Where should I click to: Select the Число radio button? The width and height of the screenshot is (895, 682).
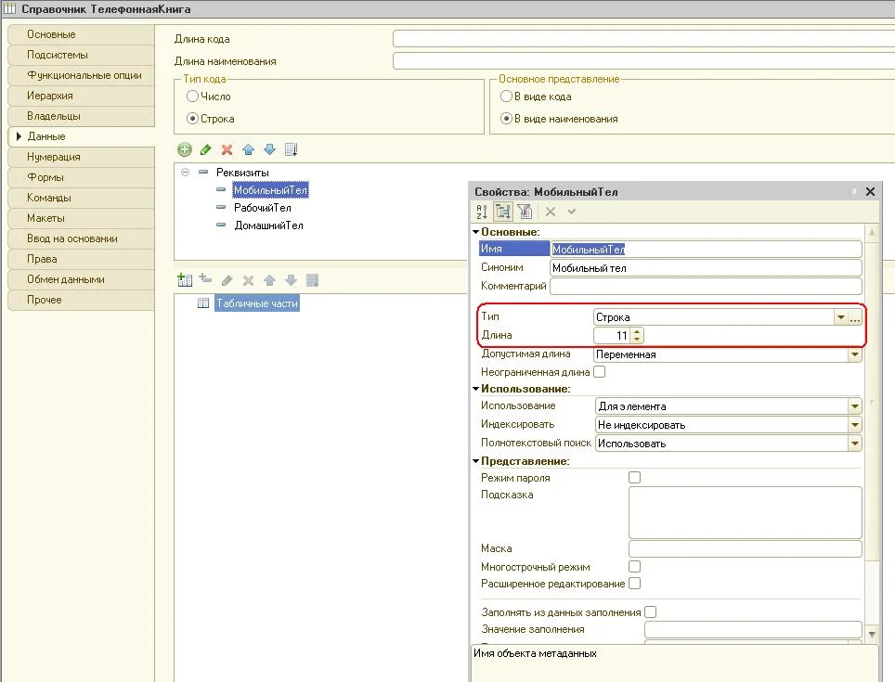pos(193,97)
